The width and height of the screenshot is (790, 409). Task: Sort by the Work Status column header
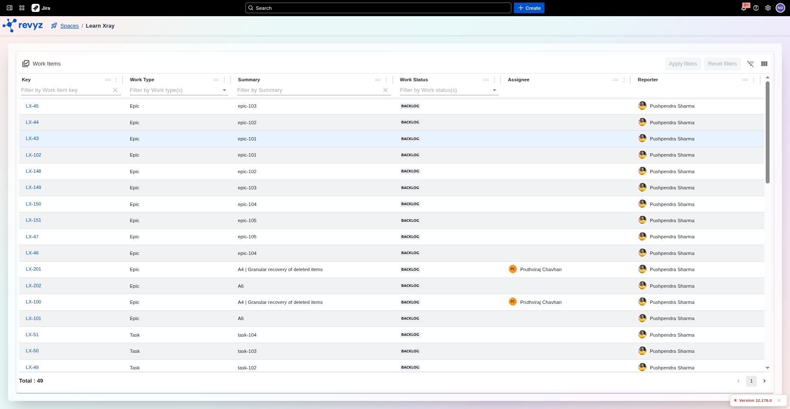414,80
